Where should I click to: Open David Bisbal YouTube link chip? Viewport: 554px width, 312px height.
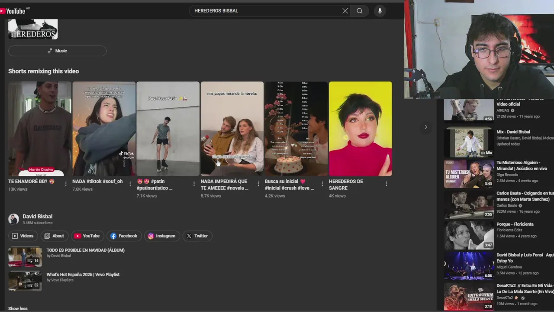coord(87,236)
